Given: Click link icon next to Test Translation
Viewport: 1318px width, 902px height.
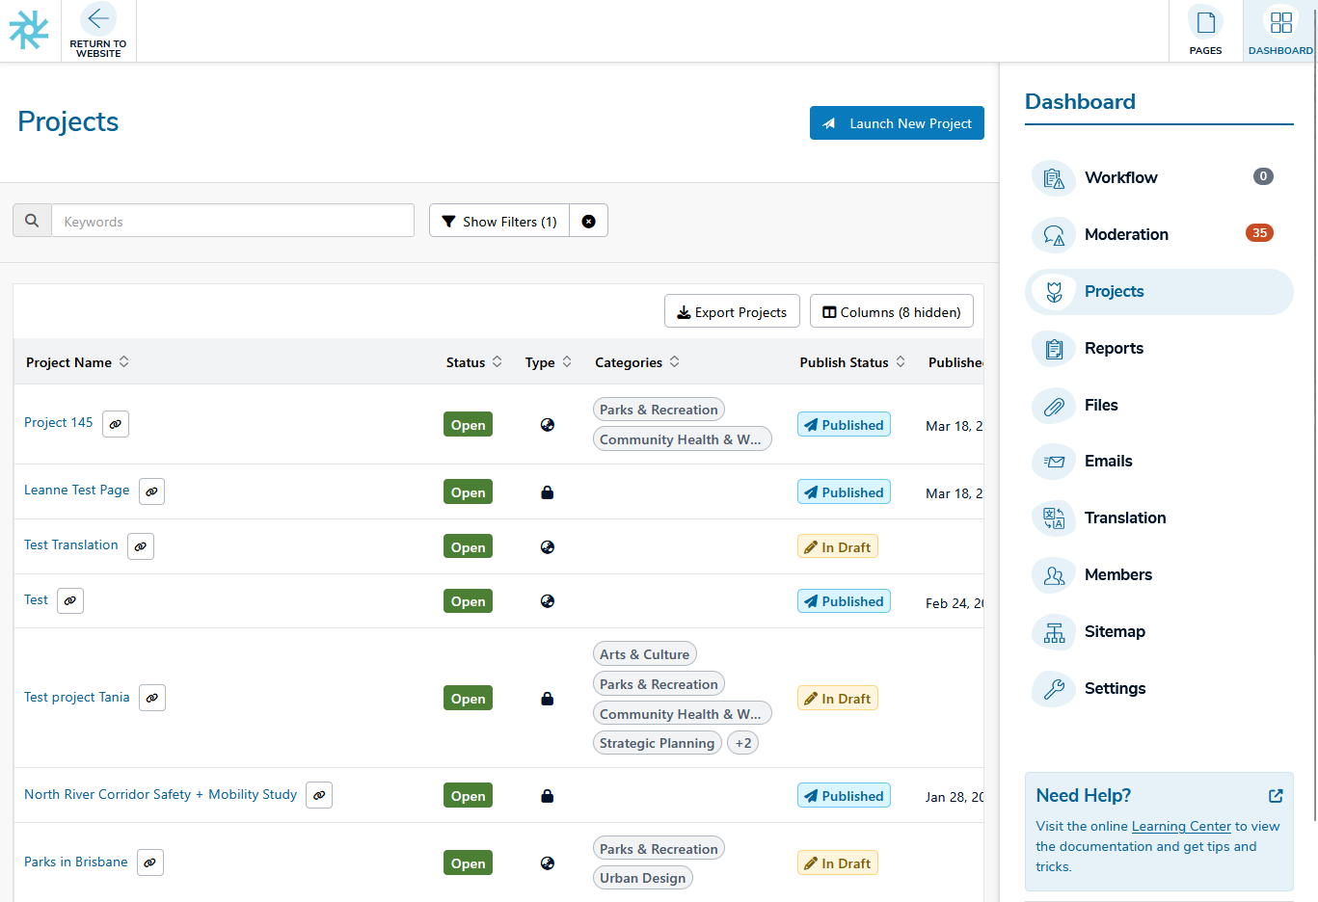Looking at the screenshot, I should (141, 546).
